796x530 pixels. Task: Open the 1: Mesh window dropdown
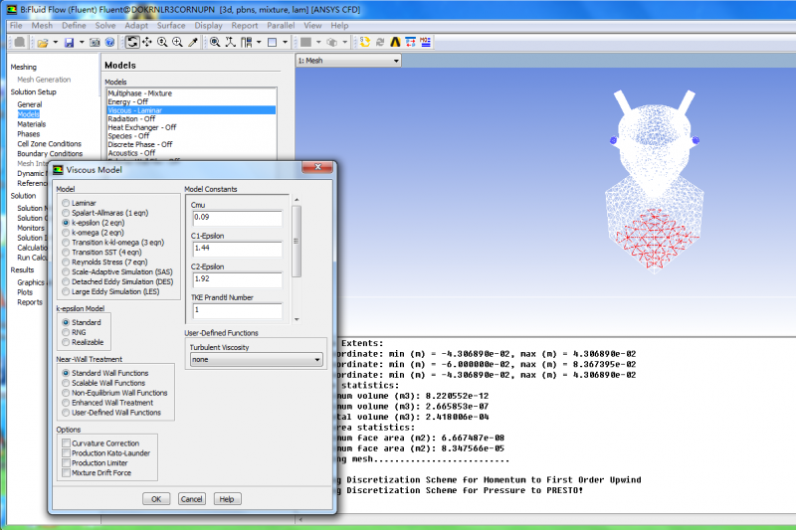coord(348,61)
